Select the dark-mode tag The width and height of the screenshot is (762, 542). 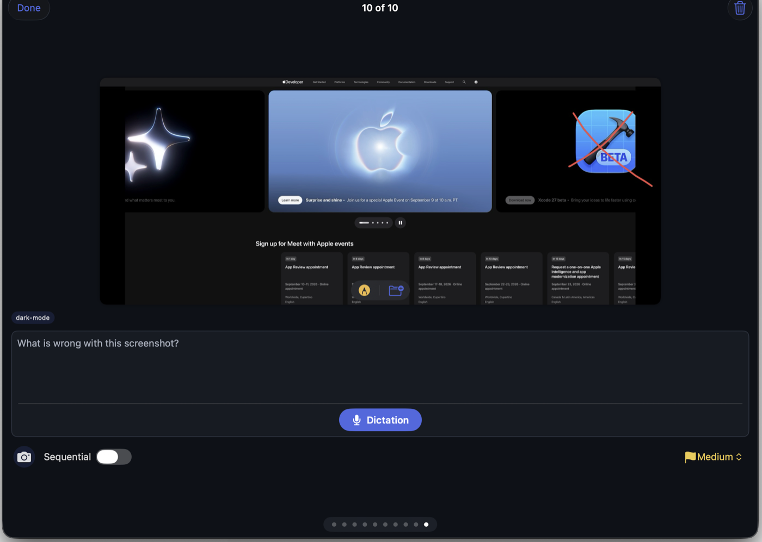coord(33,317)
